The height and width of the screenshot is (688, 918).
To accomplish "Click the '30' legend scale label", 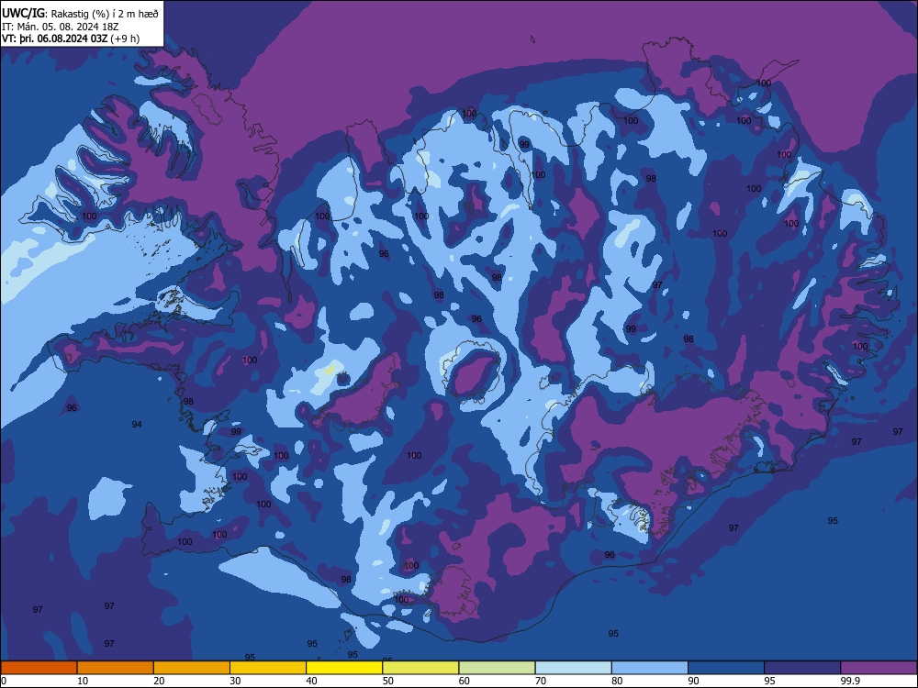I will 235,681.
